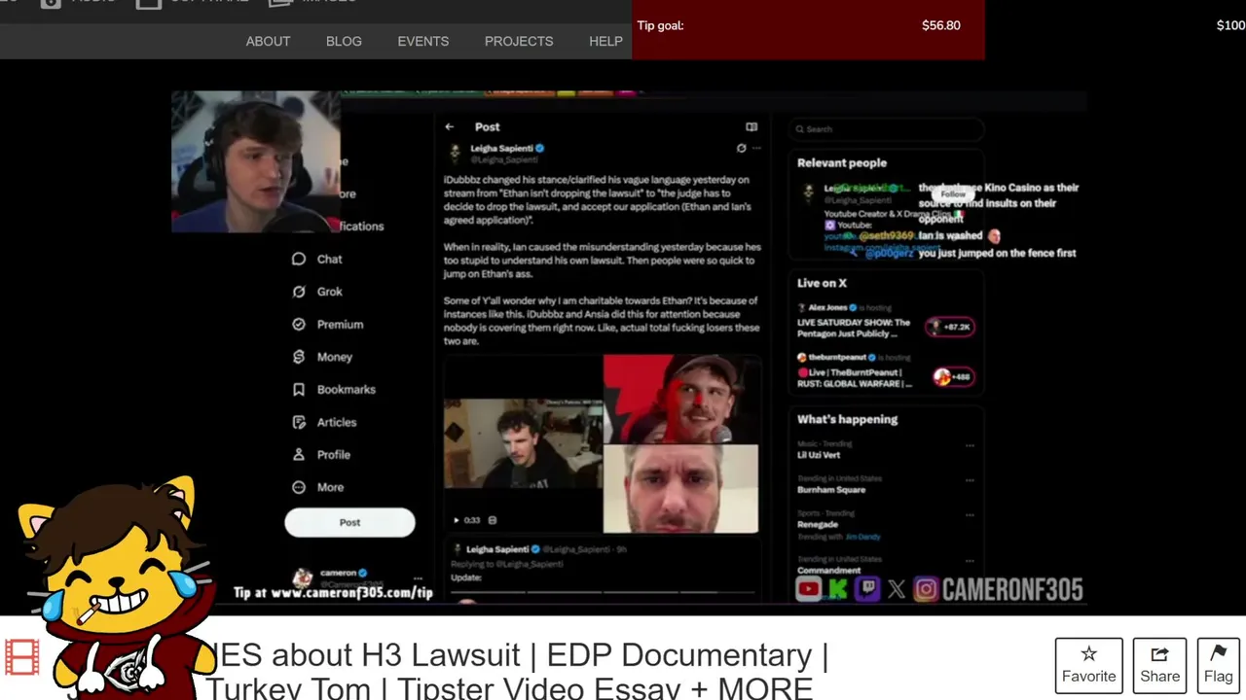
Task: Click the lower-right face thumbnail in the post
Action: click(x=680, y=489)
